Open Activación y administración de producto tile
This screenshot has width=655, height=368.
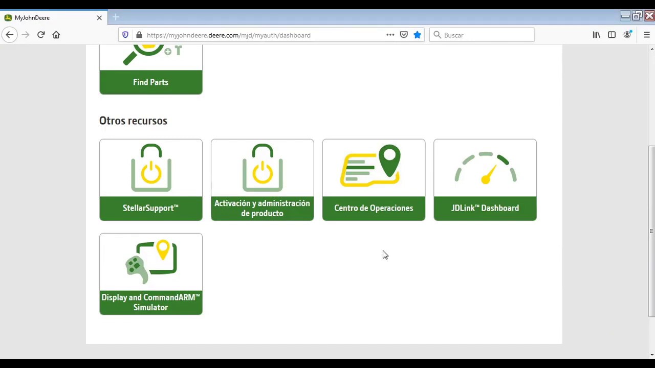262,180
